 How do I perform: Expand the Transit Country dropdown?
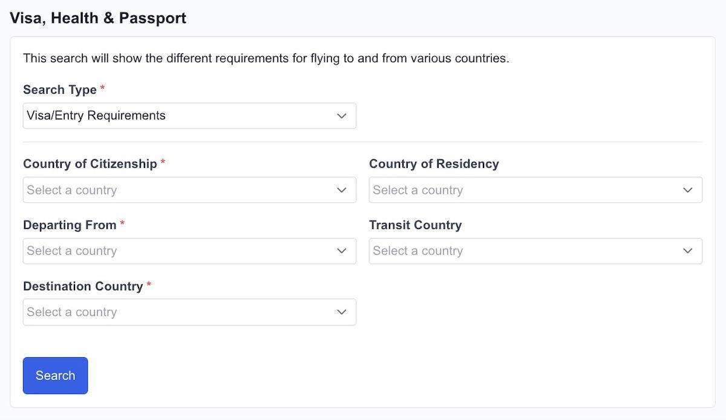pyautogui.click(x=526, y=251)
